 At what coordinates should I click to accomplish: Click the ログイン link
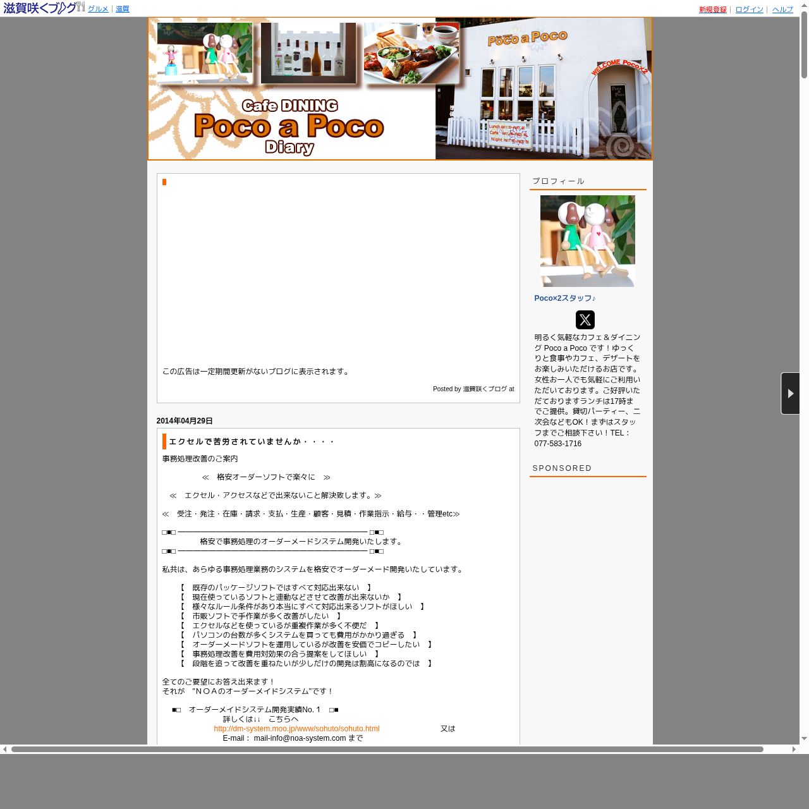pos(749,9)
